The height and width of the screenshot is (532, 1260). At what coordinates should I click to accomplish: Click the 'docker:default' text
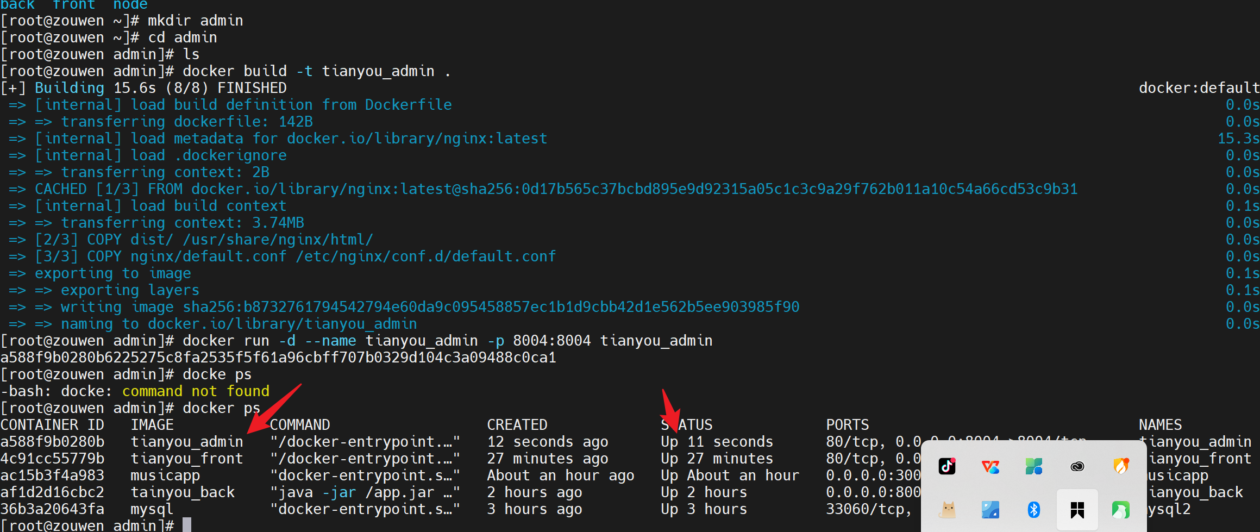(1199, 88)
